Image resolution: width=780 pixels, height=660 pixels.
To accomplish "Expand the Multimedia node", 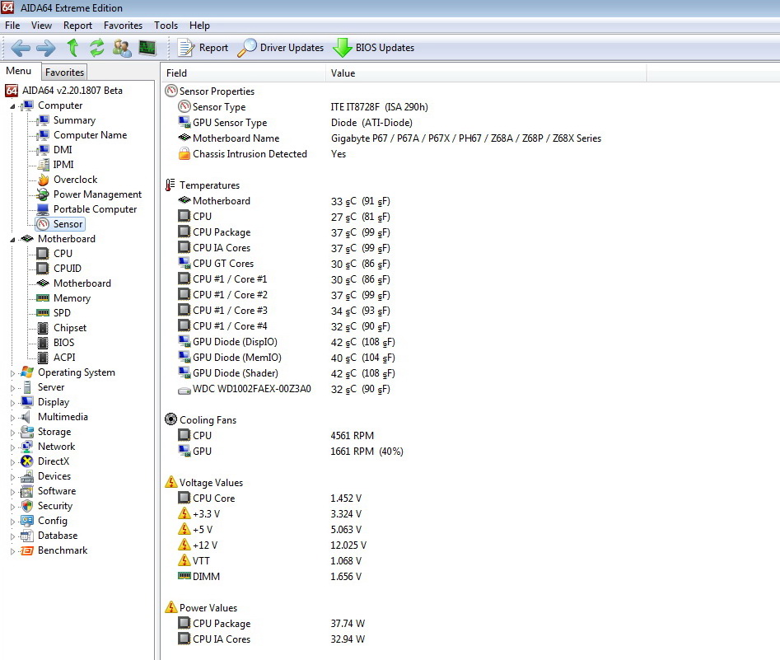I will (12, 418).
